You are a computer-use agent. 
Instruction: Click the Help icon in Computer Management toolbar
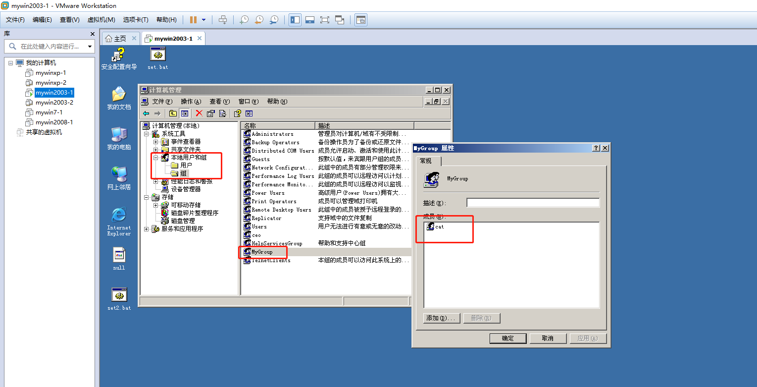click(x=238, y=113)
